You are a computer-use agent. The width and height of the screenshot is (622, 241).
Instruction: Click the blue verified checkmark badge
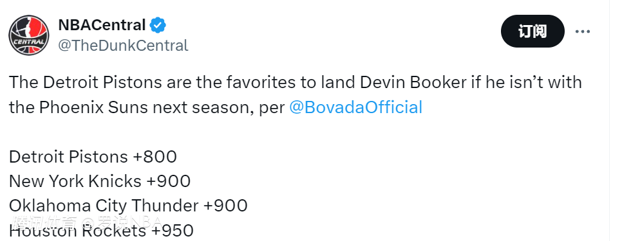click(x=158, y=25)
